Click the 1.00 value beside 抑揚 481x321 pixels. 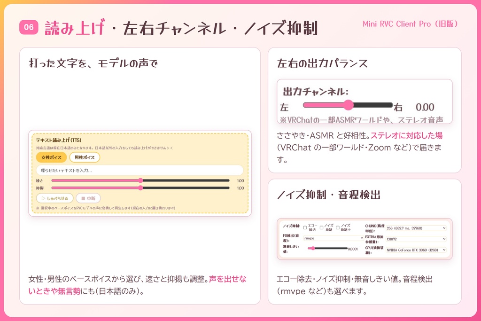pyautogui.click(x=240, y=188)
